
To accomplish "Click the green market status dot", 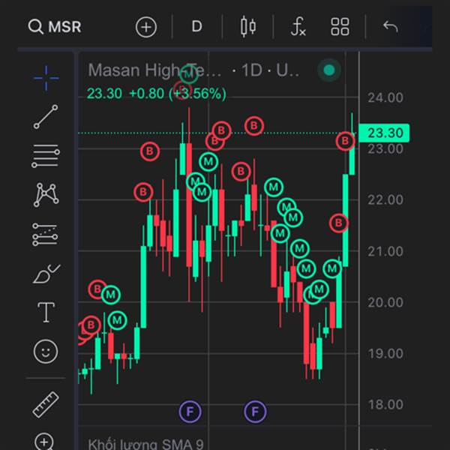I will 329,70.
